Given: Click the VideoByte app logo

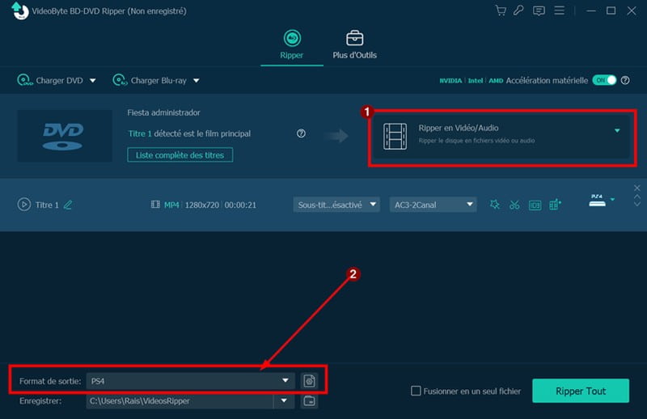Looking at the screenshot, I should click(19, 11).
